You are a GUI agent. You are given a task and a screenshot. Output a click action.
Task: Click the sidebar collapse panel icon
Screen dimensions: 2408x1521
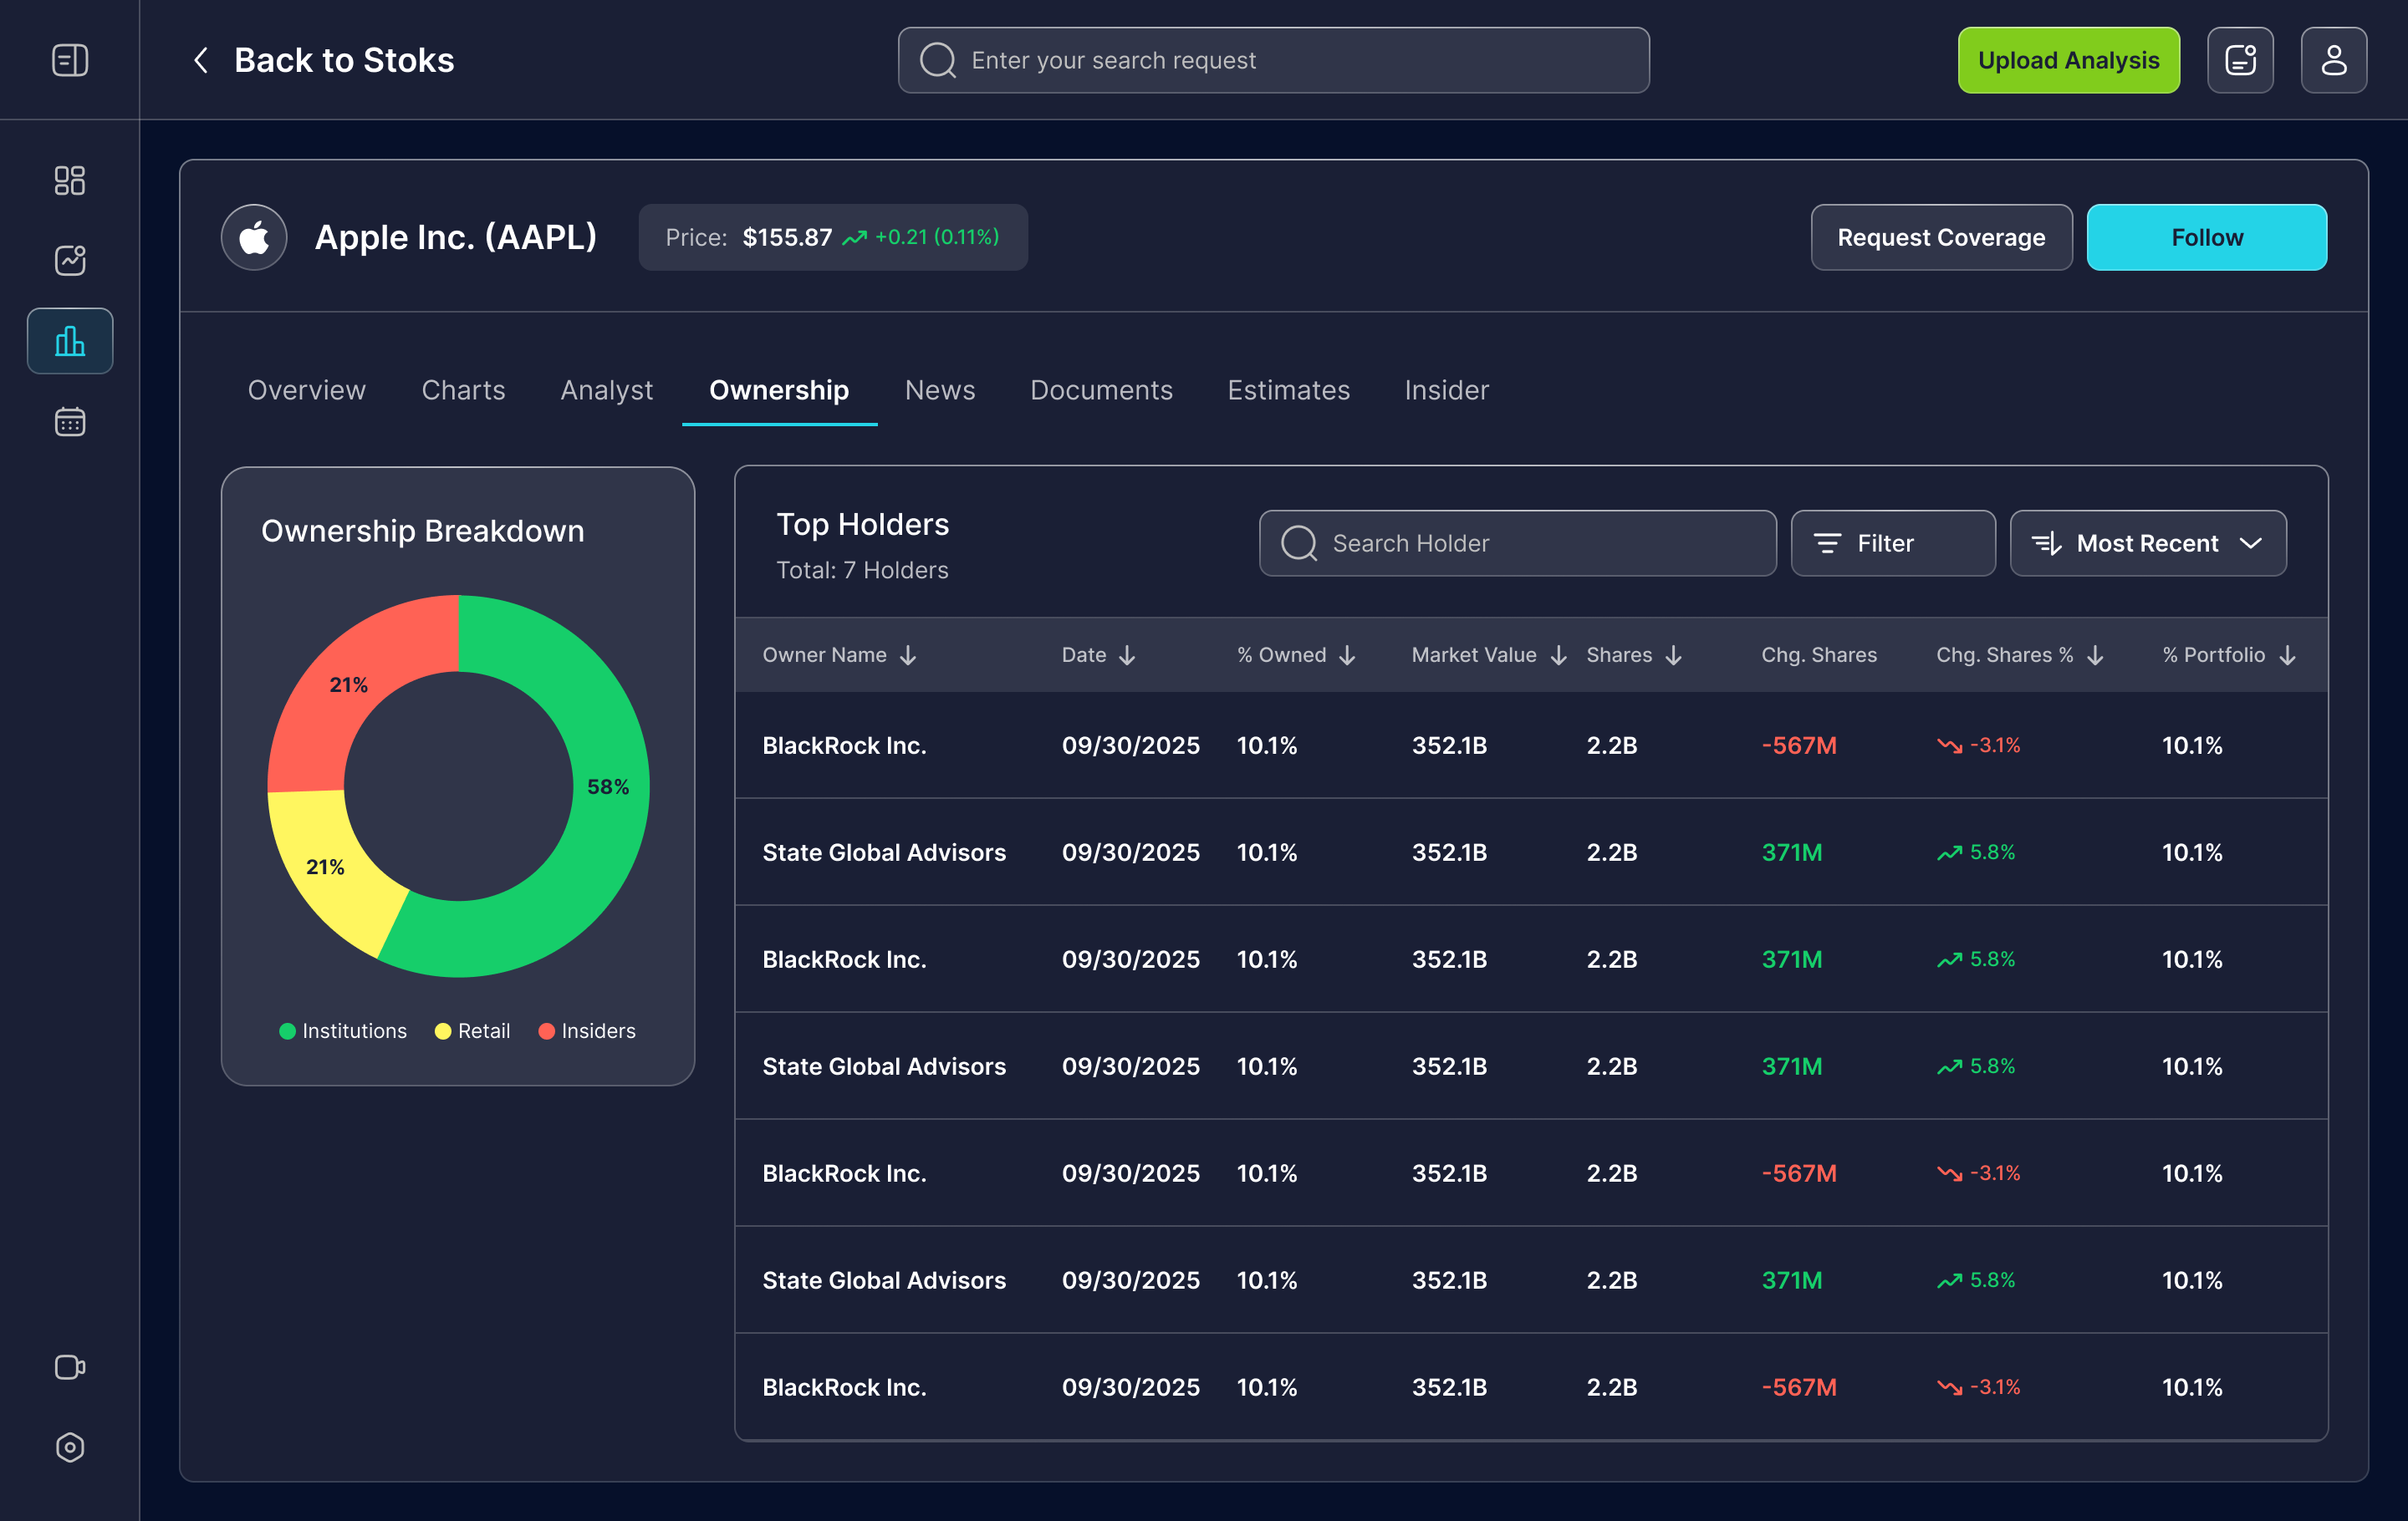coord(70,60)
